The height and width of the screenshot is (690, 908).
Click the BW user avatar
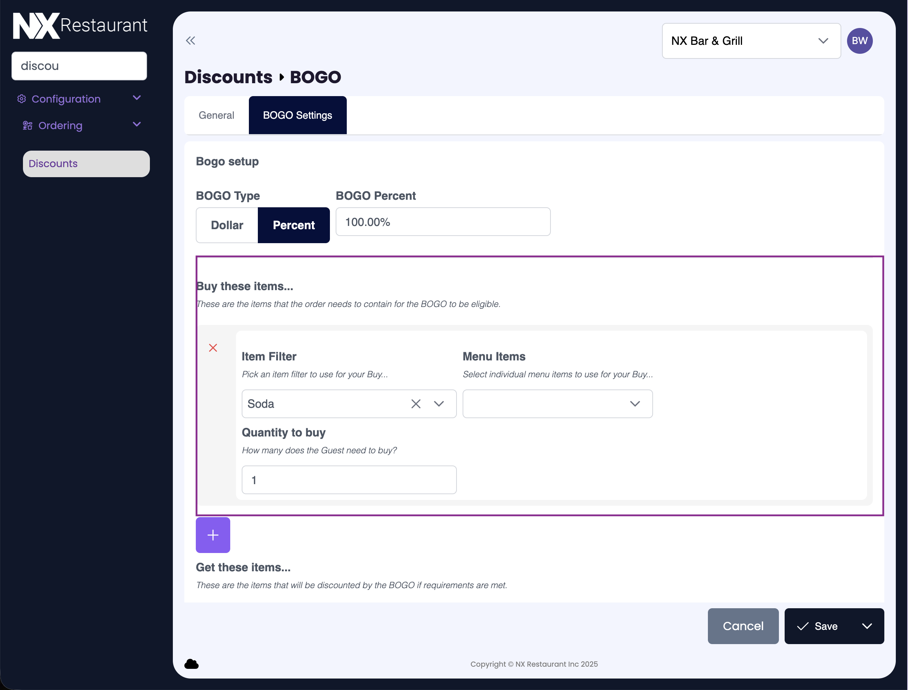[x=859, y=41]
